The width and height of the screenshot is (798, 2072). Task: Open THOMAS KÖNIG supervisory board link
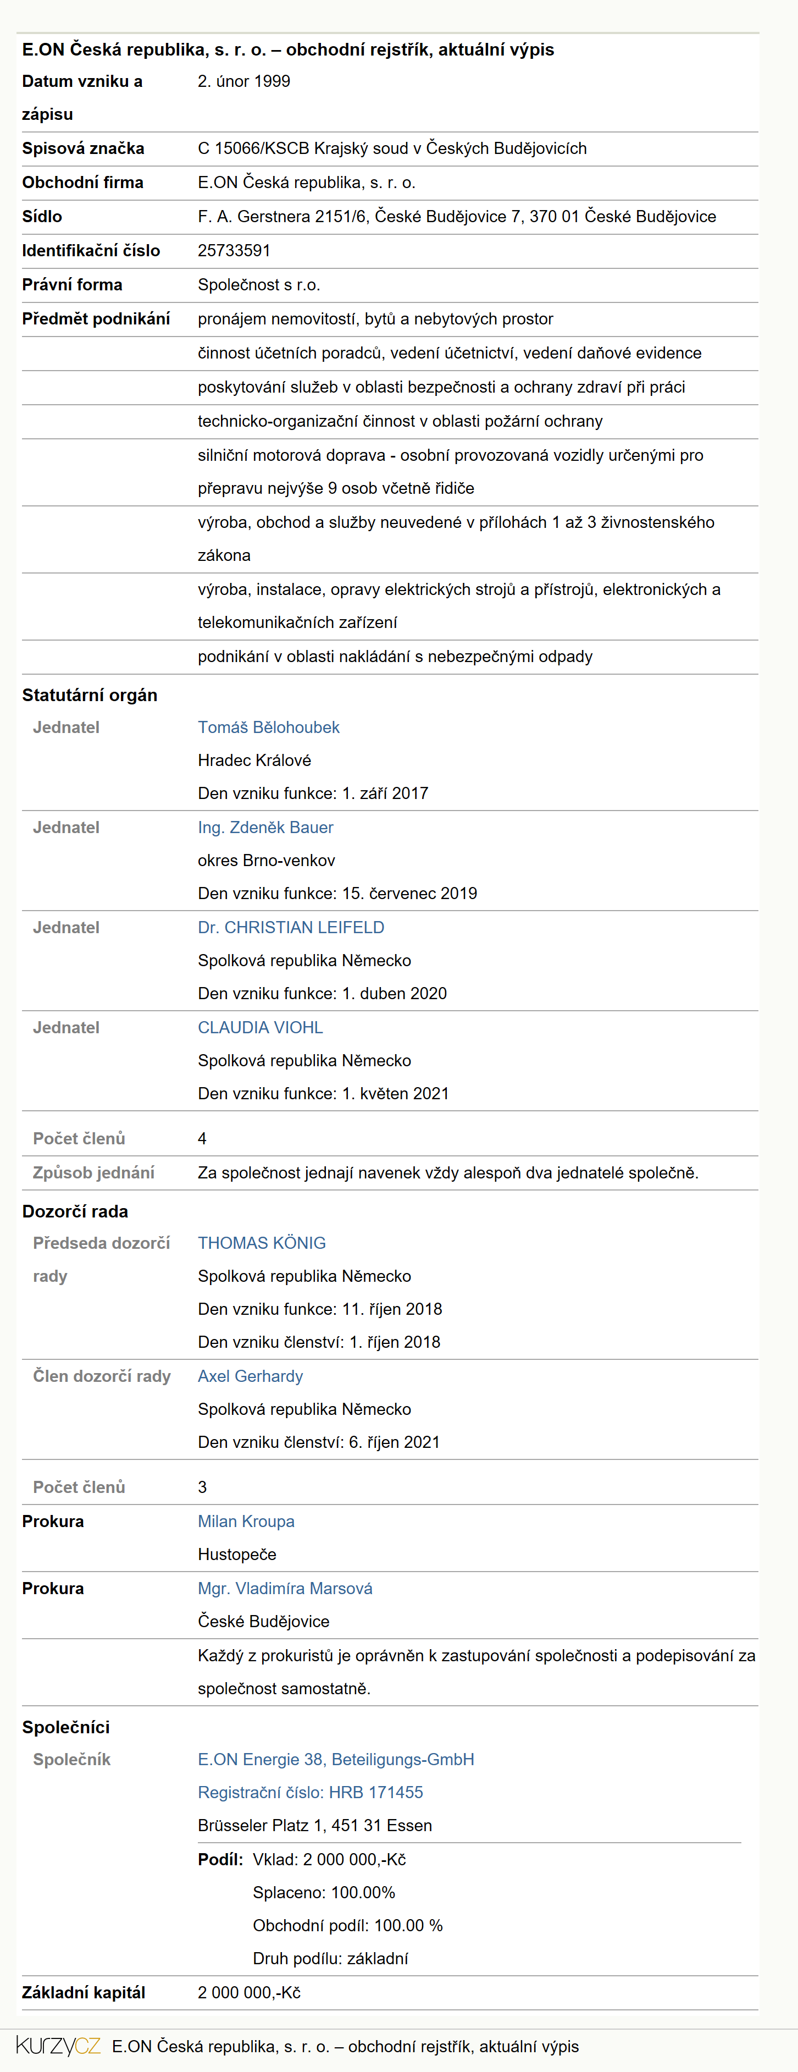[262, 1243]
